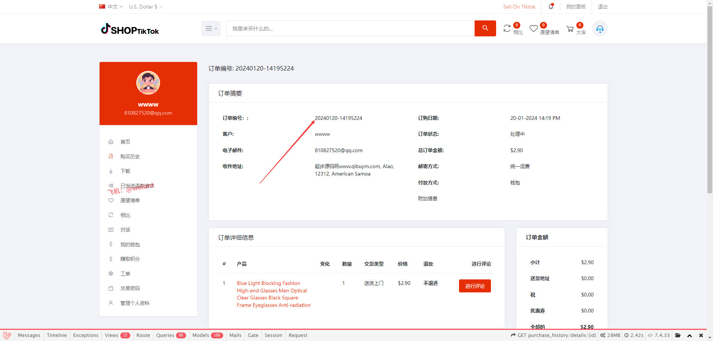Click the heart icon beside sidebar 愿望清单
The image size is (713, 341).
tap(111, 200)
